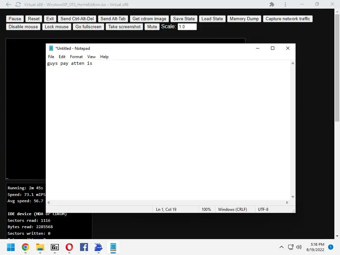The image size is (340, 255).
Task: Click Take screenshot button
Action: coord(124,27)
